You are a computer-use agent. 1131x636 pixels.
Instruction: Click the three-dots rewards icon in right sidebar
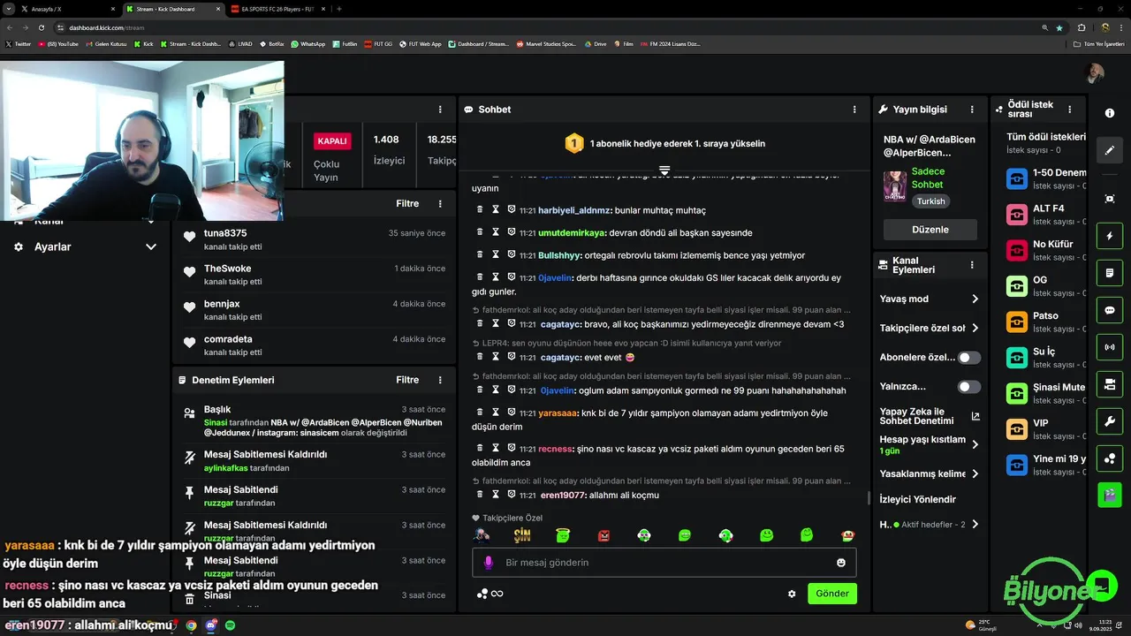pos(1110,458)
